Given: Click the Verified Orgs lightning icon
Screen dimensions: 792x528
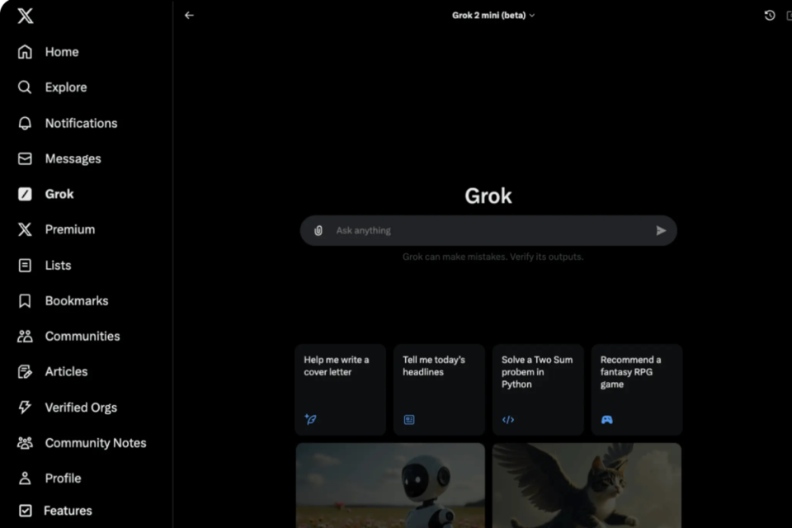Looking at the screenshot, I should pyautogui.click(x=25, y=408).
